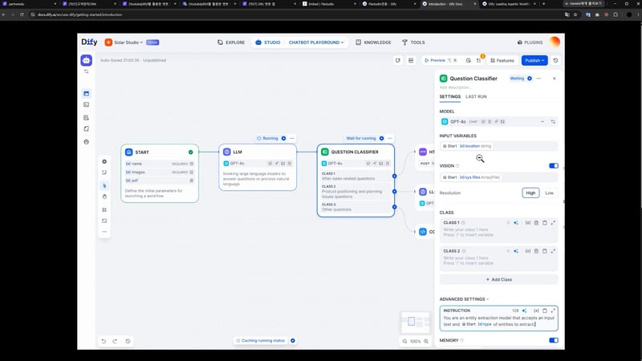Click the add node plus tool
Viewport: 642px width, 361px height.
coord(104,162)
